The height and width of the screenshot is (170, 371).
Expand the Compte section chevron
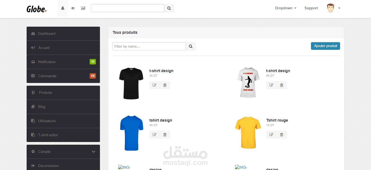(x=93, y=152)
